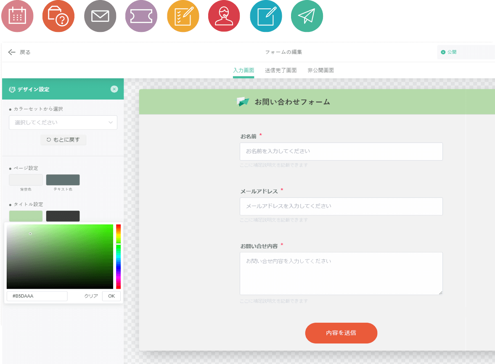Click the orange box question-mark icon

click(58, 16)
